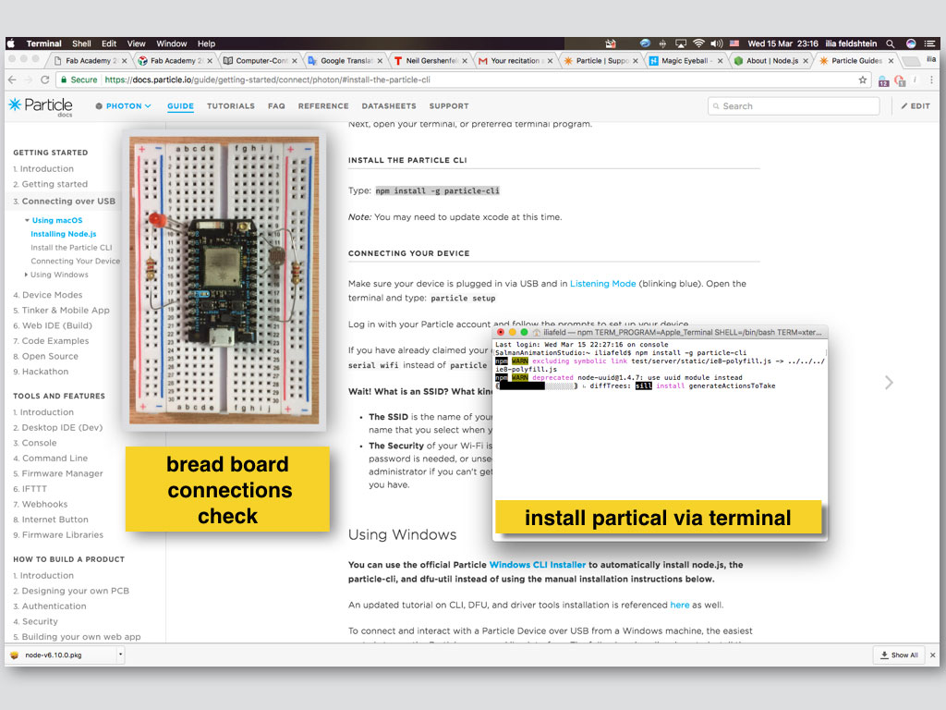The image size is (946, 710).
Task: Select the SUPPORT nav item
Action: [x=449, y=105]
